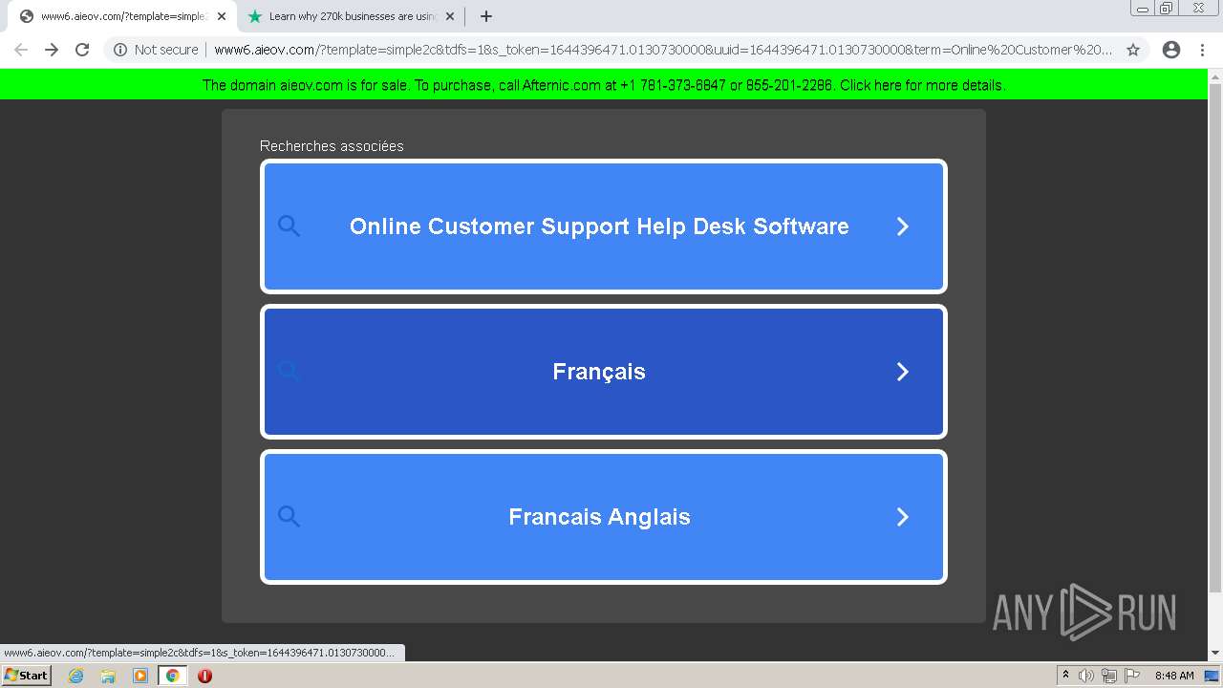This screenshot has width=1223, height=688.
Task: Click the search icon in Francais Anglais row
Action: 289,517
